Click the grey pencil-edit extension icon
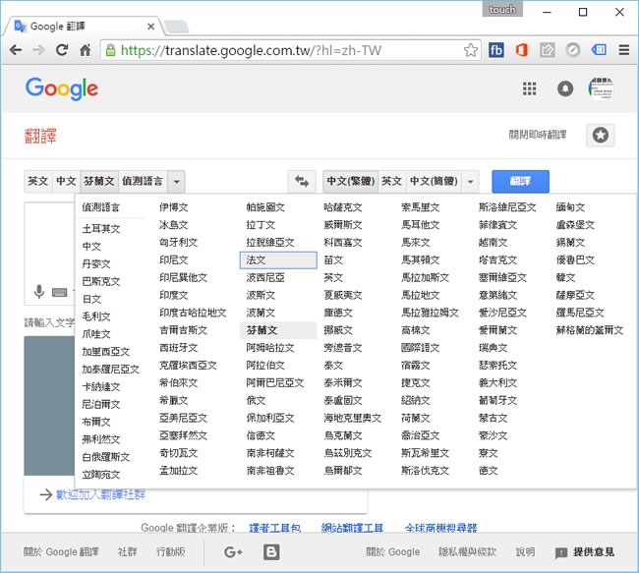Image resolution: width=639 pixels, height=573 pixels. (548, 50)
